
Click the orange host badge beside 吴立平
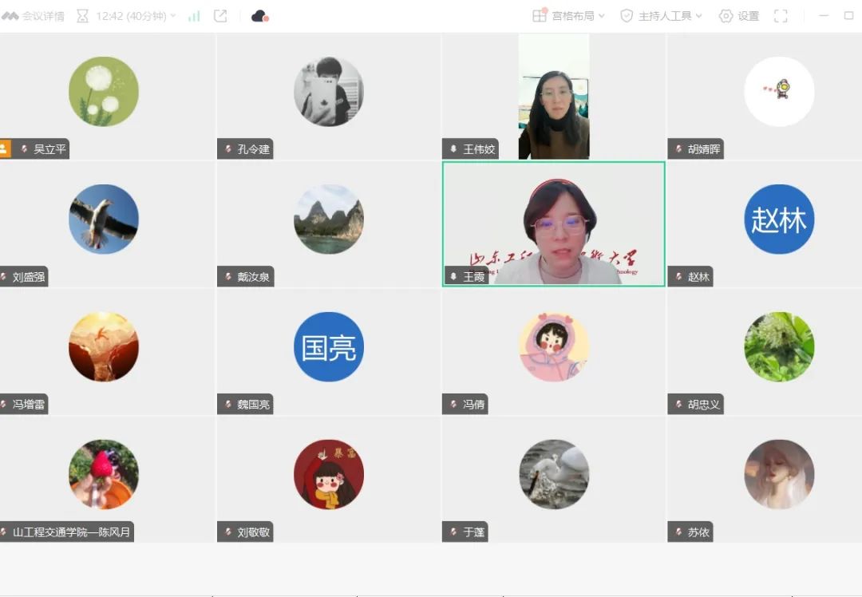click(x=5, y=149)
